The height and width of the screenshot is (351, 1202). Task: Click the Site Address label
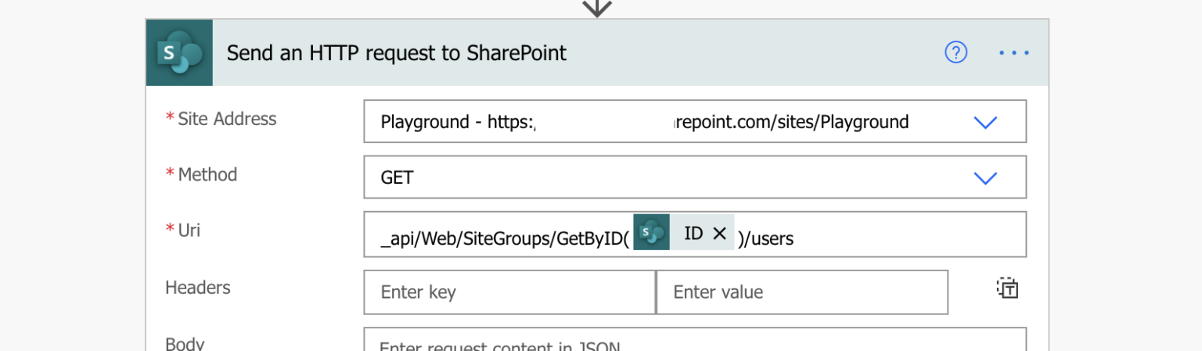(227, 119)
